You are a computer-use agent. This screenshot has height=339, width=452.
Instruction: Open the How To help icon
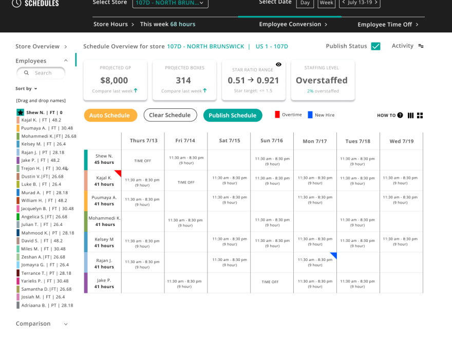pos(400,116)
